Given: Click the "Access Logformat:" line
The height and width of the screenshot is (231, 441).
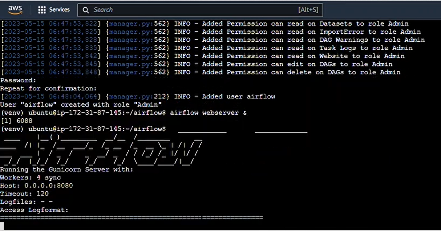Looking at the screenshot, I should 34,210.
